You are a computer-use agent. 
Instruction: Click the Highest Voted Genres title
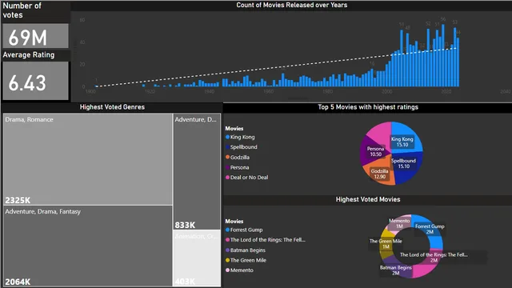[x=112, y=107]
